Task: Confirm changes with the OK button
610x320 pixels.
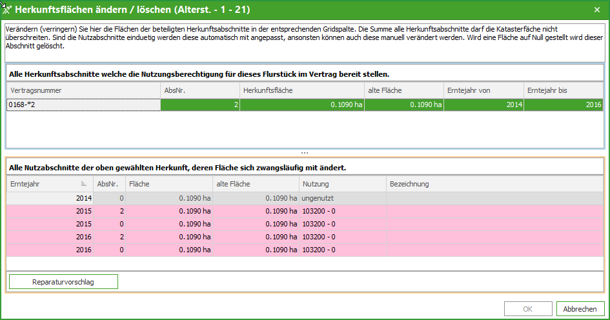Action: pos(527,309)
